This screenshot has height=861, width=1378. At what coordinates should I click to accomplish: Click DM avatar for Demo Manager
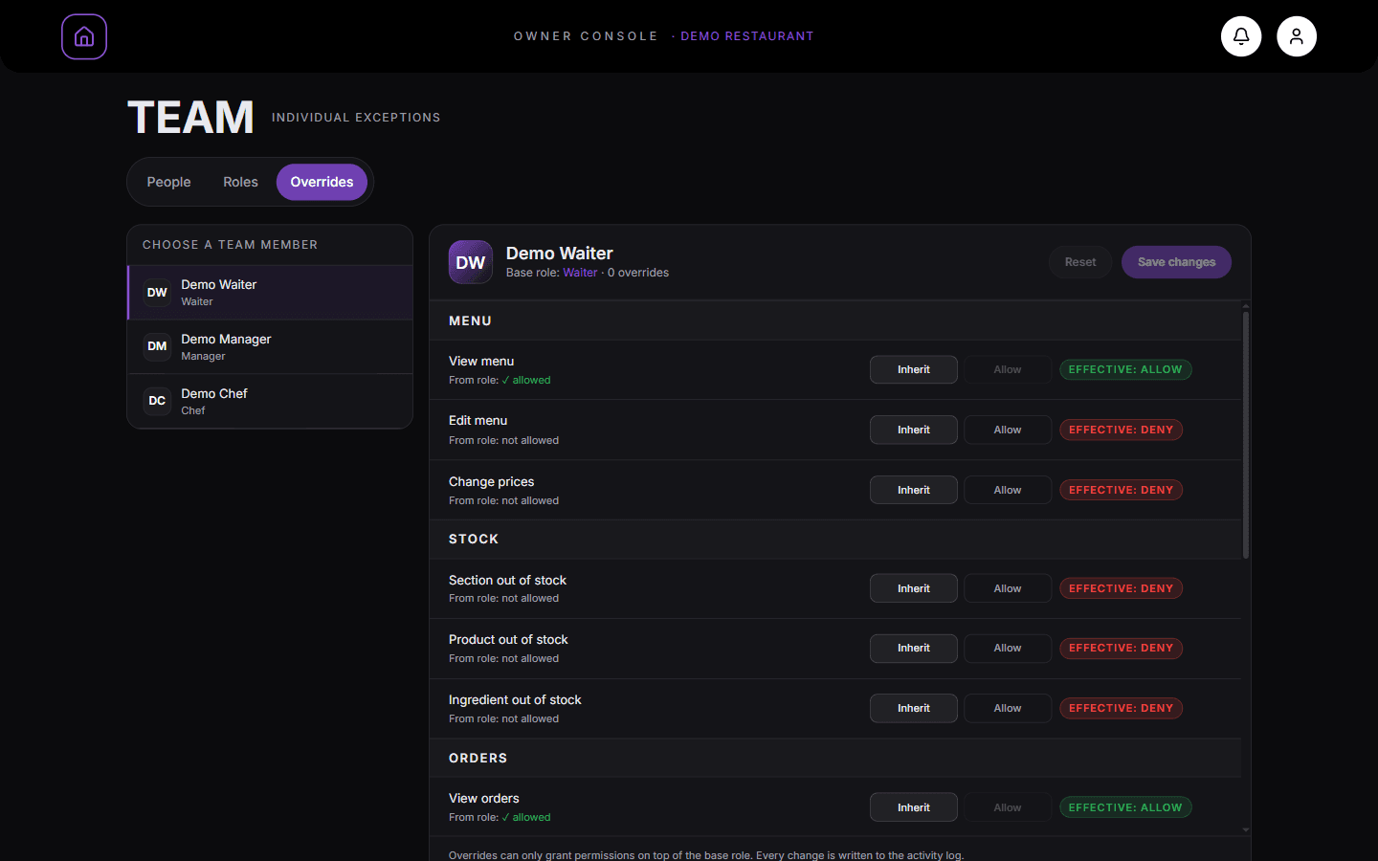[x=157, y=346]
